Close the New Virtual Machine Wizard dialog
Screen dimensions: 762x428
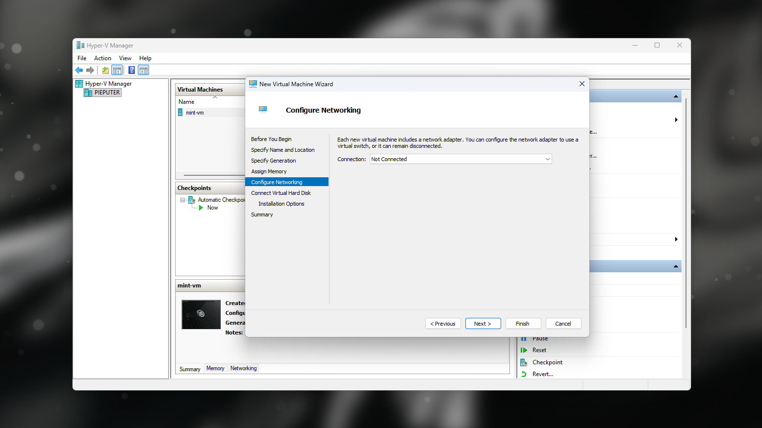[582, 84]
